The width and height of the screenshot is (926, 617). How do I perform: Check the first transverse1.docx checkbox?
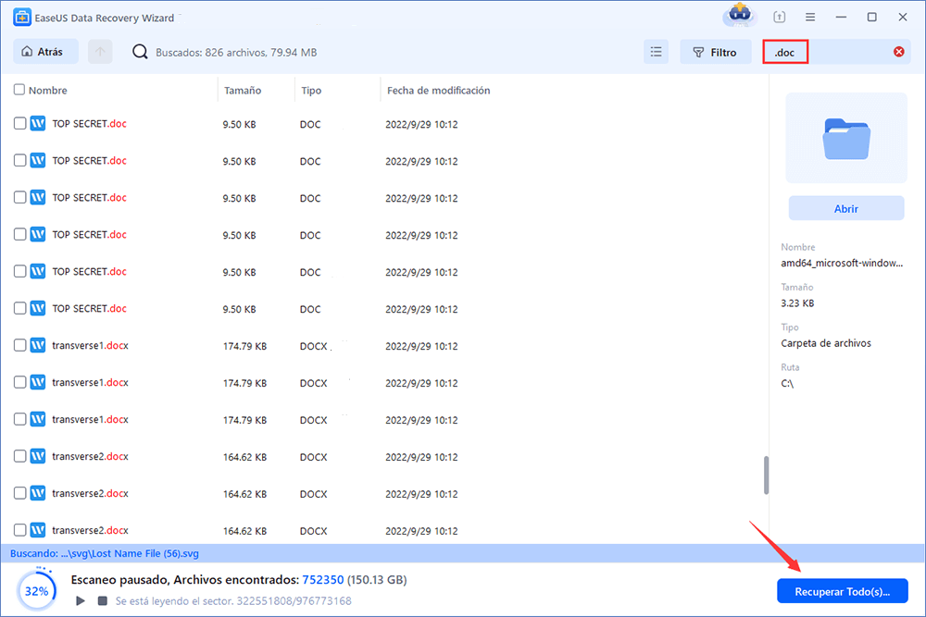(x=19, y=345)
